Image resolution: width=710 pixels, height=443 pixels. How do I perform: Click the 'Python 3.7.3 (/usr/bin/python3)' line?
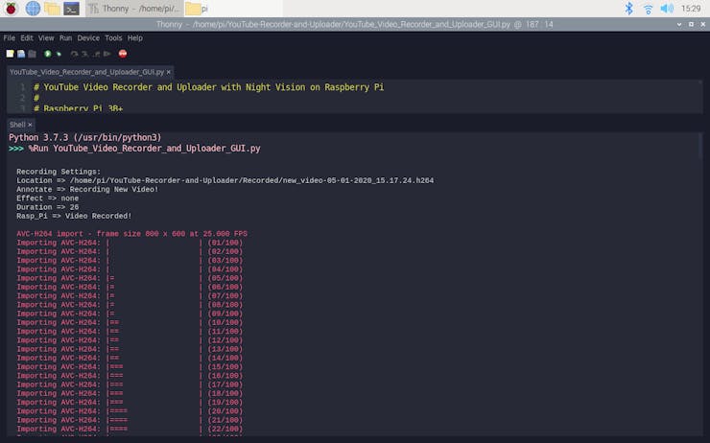pos(85,137)
